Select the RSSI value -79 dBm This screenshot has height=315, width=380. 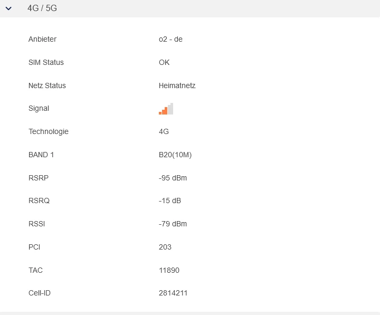coord(173,224)
